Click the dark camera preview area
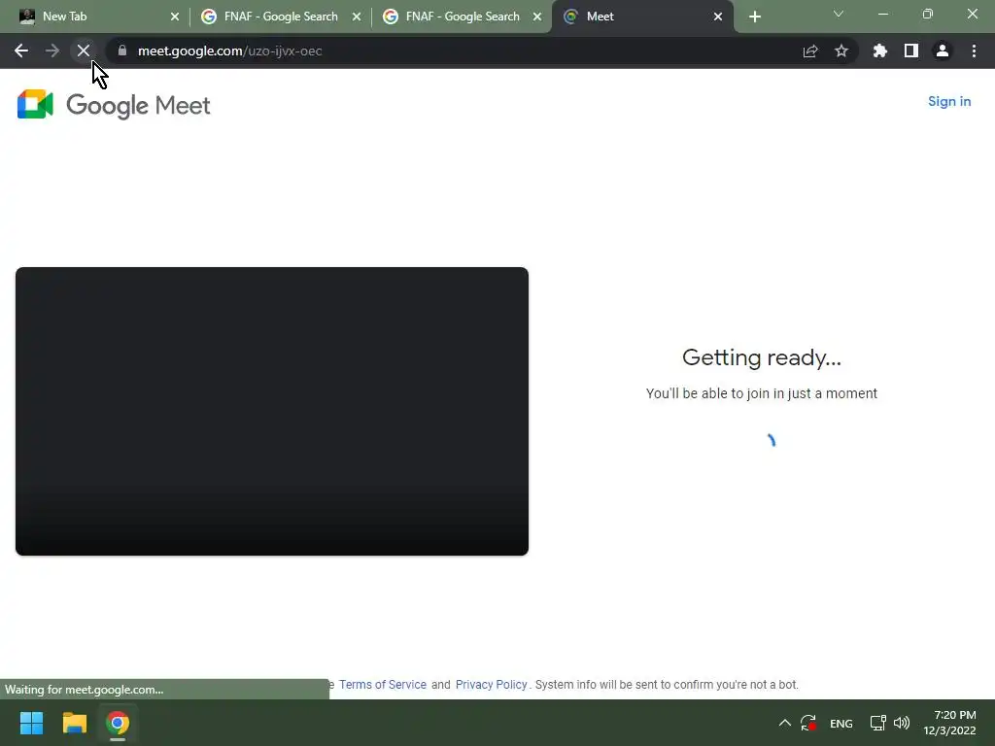 click(x=272, y=411)
